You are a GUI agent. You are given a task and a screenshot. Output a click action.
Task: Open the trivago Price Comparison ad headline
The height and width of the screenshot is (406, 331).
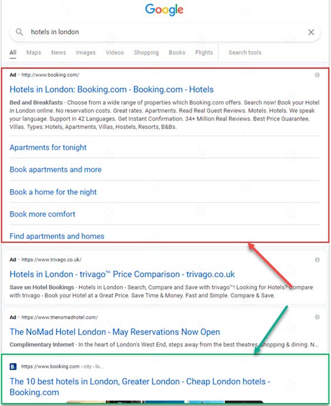point(122,274)
